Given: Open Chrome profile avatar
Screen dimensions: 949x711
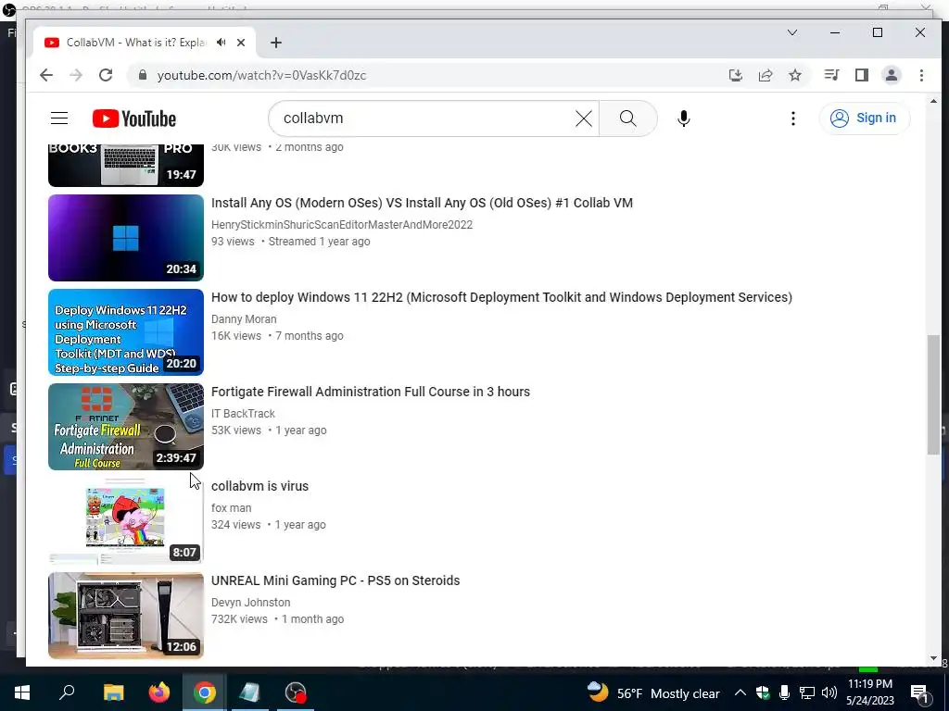Looking at the screenshot, I should coord(892,75).
